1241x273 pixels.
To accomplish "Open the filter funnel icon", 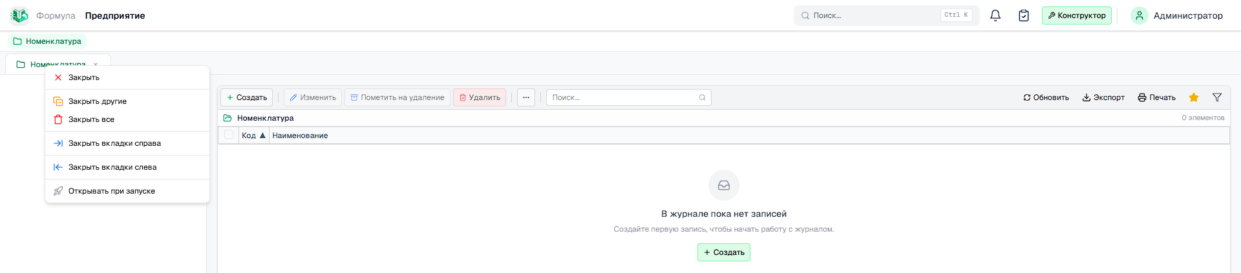I will 1217,97.
